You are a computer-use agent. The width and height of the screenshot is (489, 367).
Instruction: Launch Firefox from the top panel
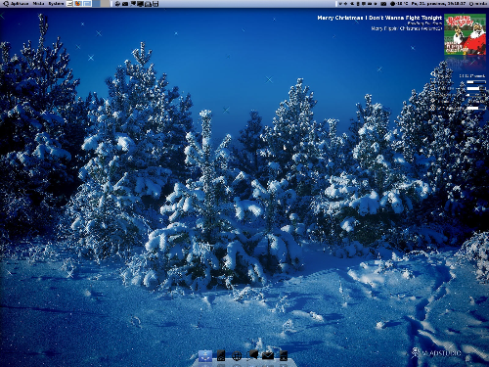pos(78,4)
